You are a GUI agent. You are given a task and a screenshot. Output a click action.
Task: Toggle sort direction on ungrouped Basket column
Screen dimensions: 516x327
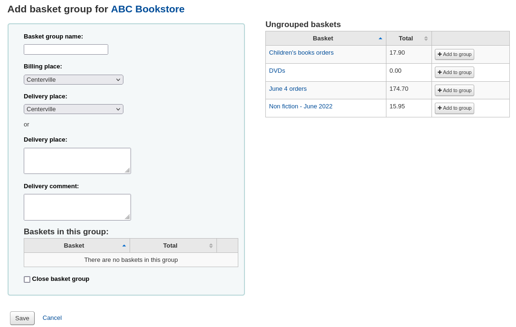click(x=380, y=38)
